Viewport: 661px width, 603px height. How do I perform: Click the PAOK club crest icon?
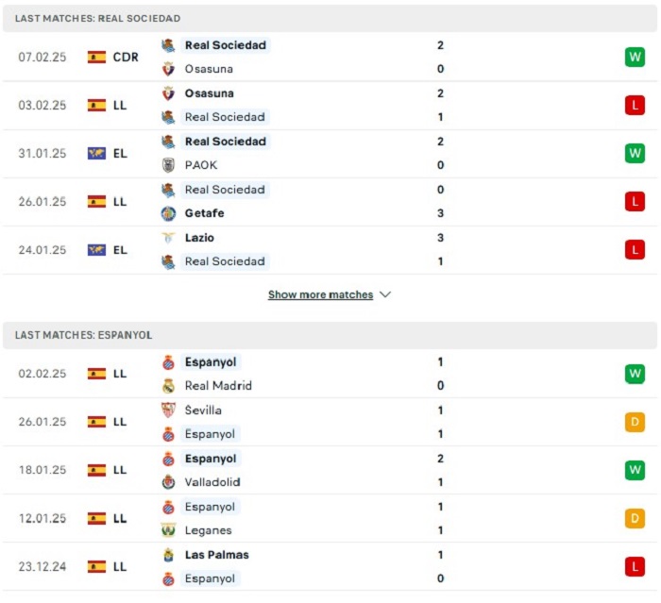[168, 165]
